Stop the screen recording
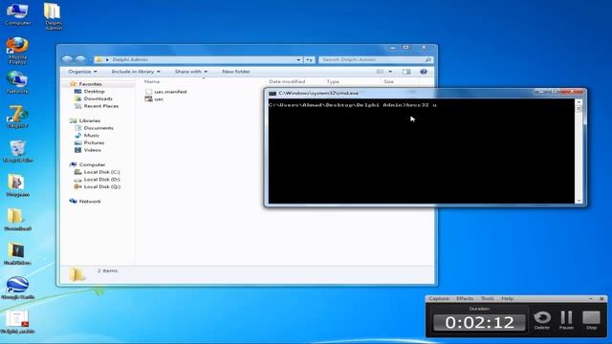Image resolution: width=612 pixels, height=344 pixels. click(x=591, y=320)
